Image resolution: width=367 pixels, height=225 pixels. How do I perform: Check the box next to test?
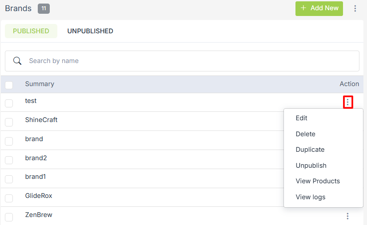(x=9, y=103)
